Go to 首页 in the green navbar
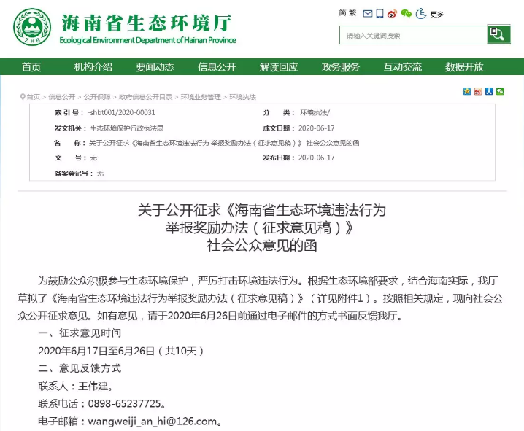 (31, 67)
